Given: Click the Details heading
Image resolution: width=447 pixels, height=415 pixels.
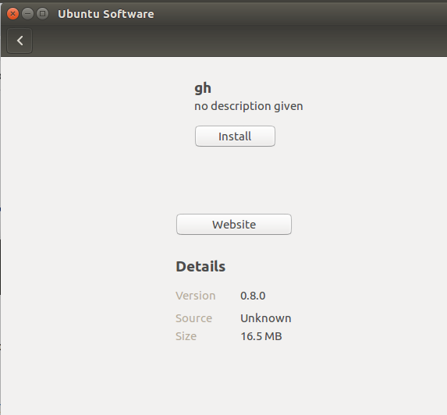Looking at the screenshot, I should 200,267.
